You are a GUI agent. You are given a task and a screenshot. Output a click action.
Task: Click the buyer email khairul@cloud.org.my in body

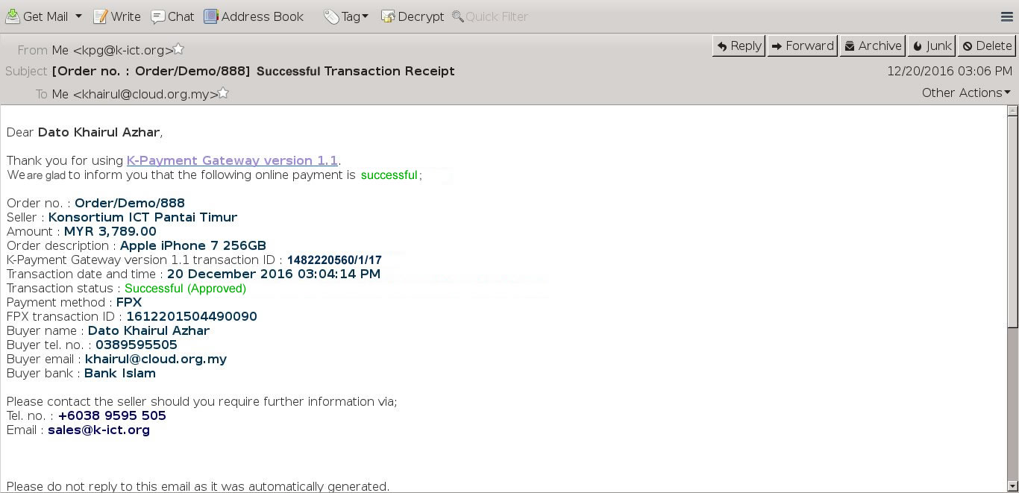(156, 359)
